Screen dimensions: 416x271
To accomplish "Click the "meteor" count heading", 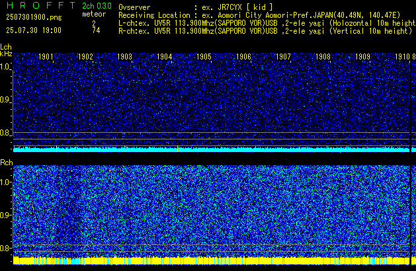I will 94,14.
